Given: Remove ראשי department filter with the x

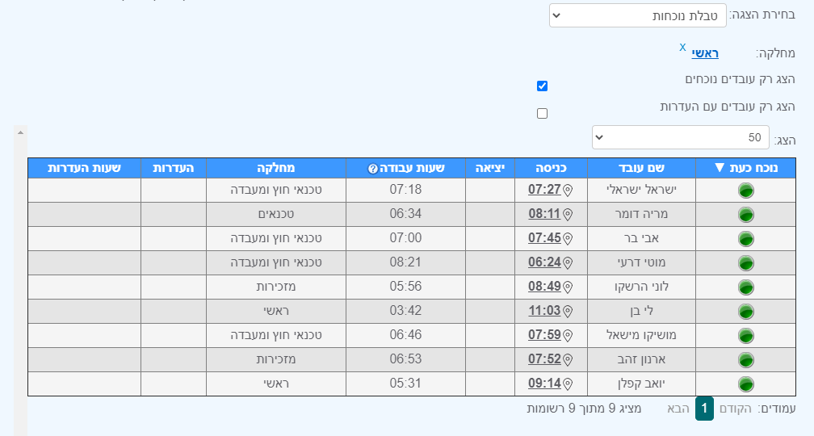Looking at the screenshot, I should click(682, 47).
